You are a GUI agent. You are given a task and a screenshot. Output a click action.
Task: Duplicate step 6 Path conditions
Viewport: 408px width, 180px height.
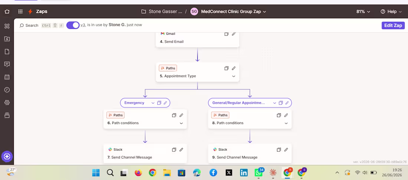(174, 115)
